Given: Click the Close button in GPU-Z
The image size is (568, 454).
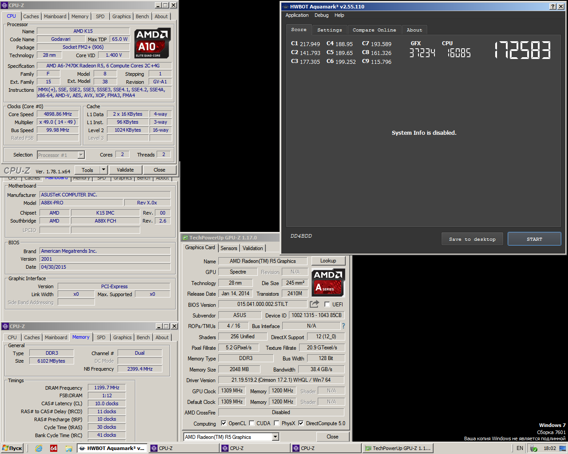Looking at the screenshot, I should [x=332, y=437].
